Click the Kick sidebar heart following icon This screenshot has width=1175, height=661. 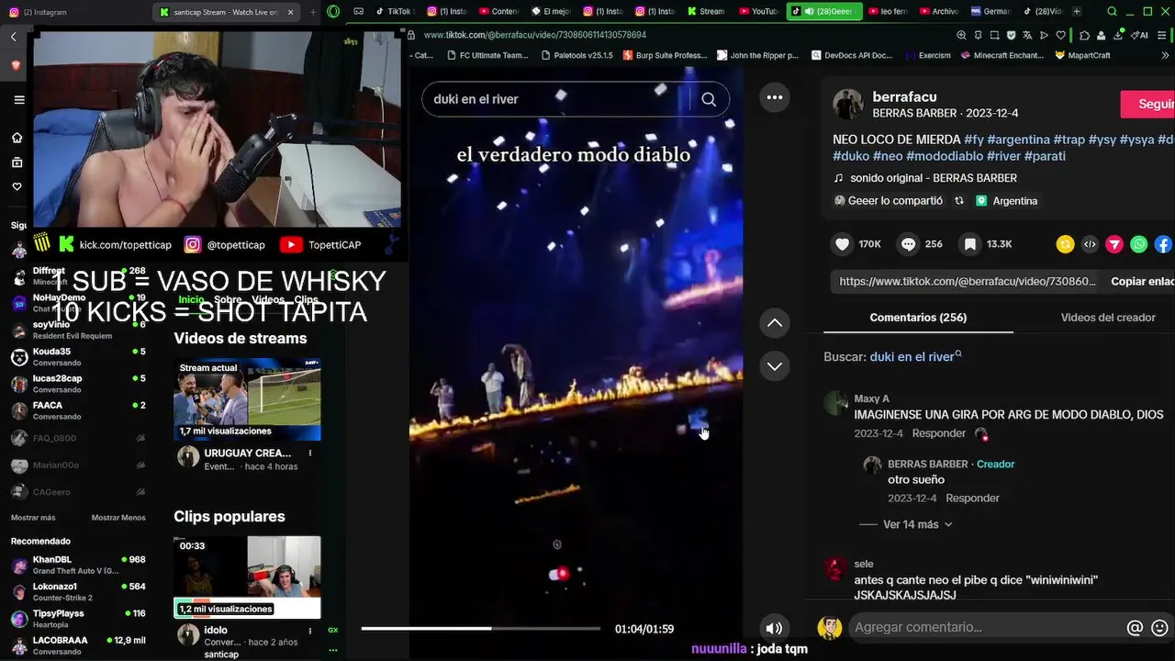[17, 186]
